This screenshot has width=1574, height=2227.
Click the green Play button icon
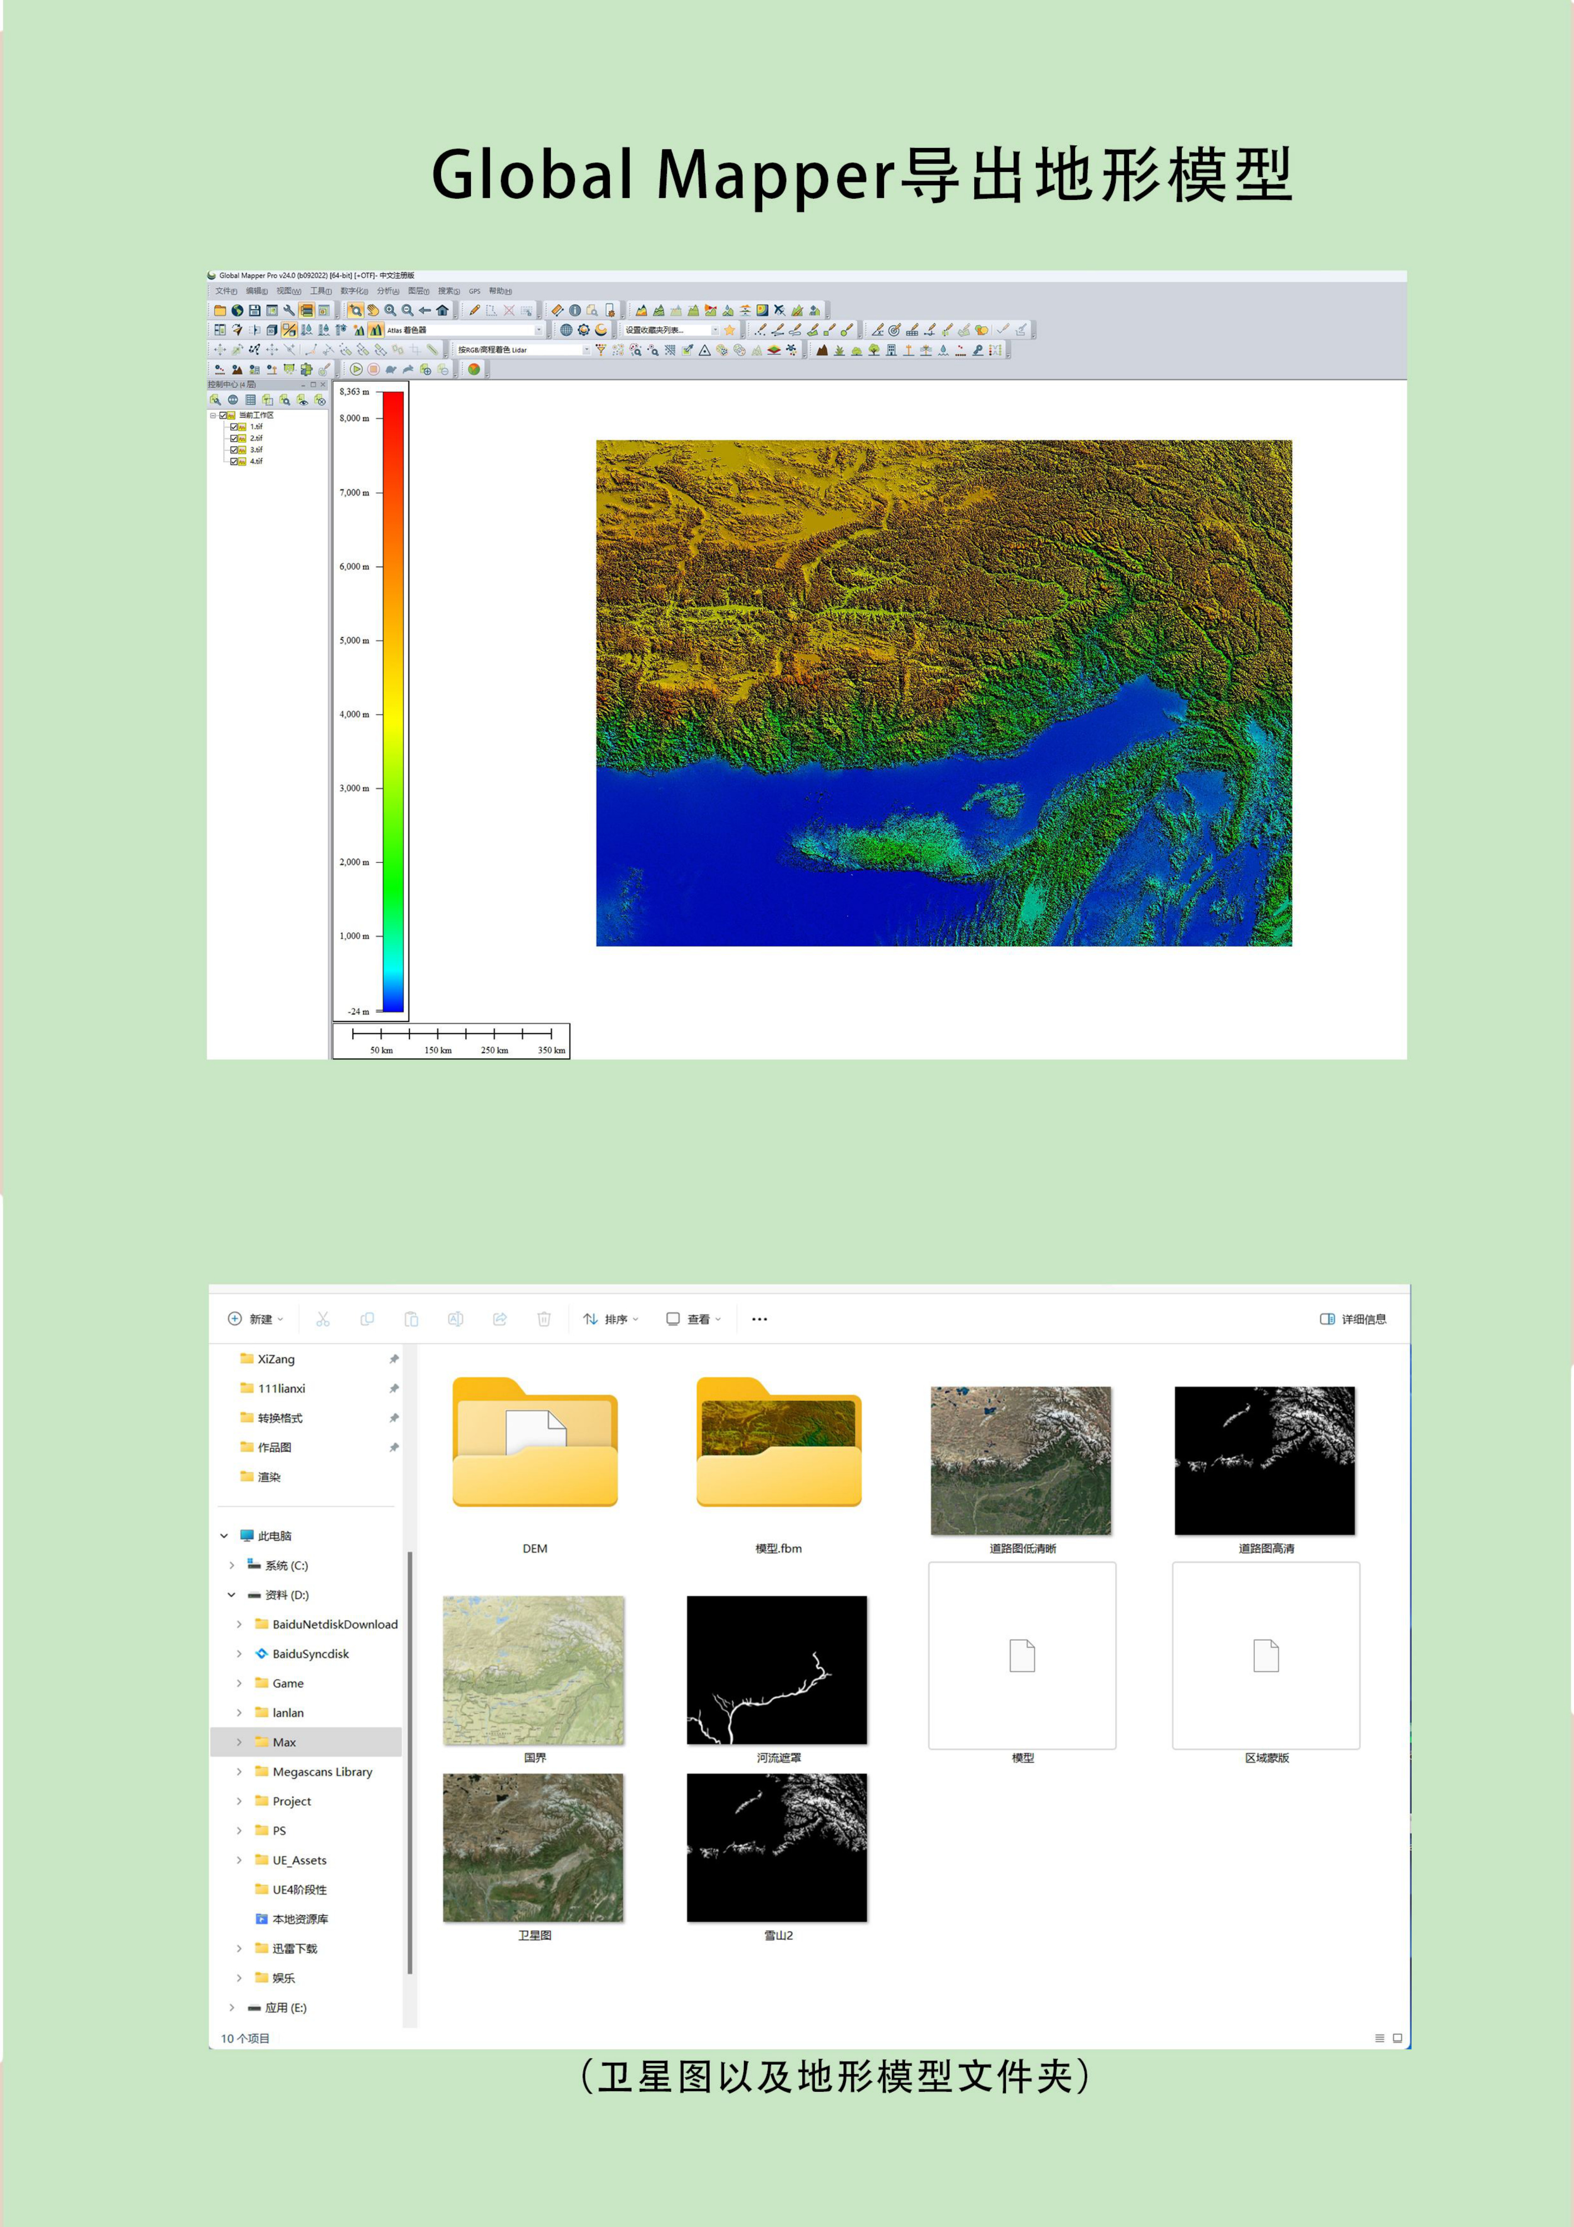356,368
